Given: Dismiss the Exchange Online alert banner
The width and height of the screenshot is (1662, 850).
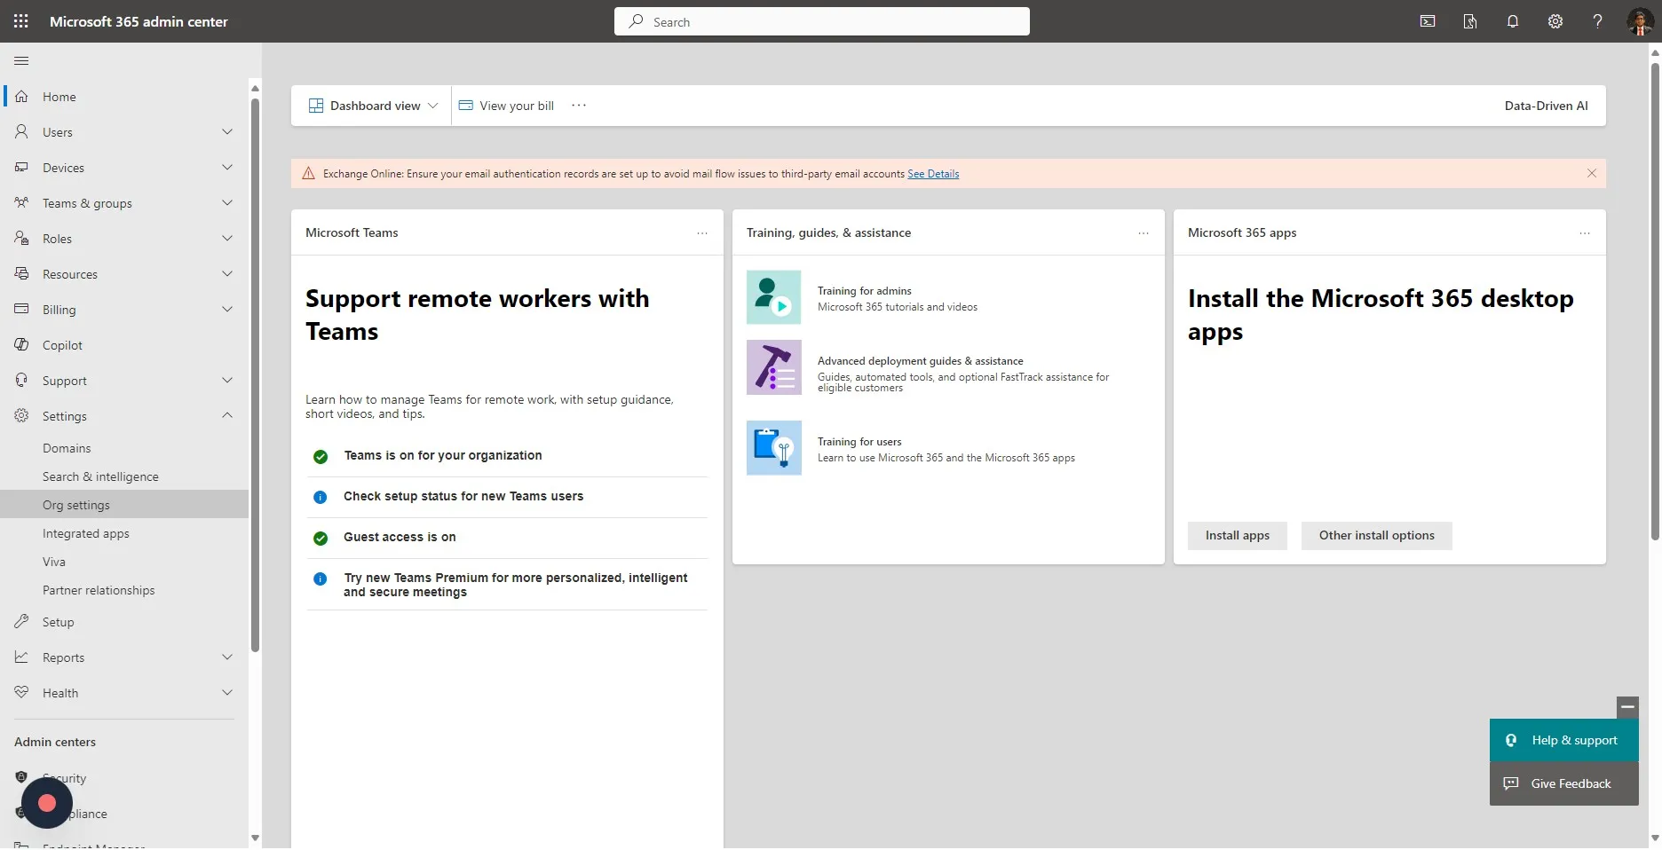Looking at the screenshot, I should [x=1592, y=173].
